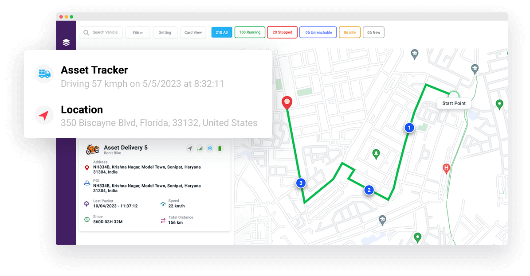530x276 pixels.
Task: Filter by 20 Stopped vehicles
Action: (x=282, y=32)
